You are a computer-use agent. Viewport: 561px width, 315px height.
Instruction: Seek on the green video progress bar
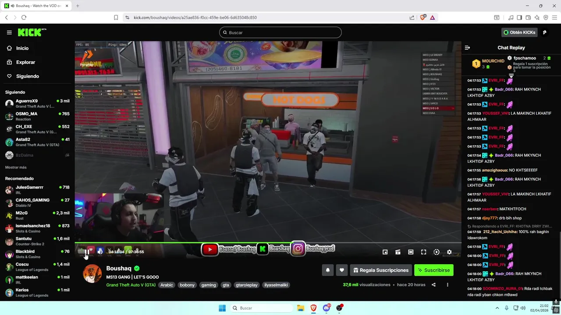point(268,243)
